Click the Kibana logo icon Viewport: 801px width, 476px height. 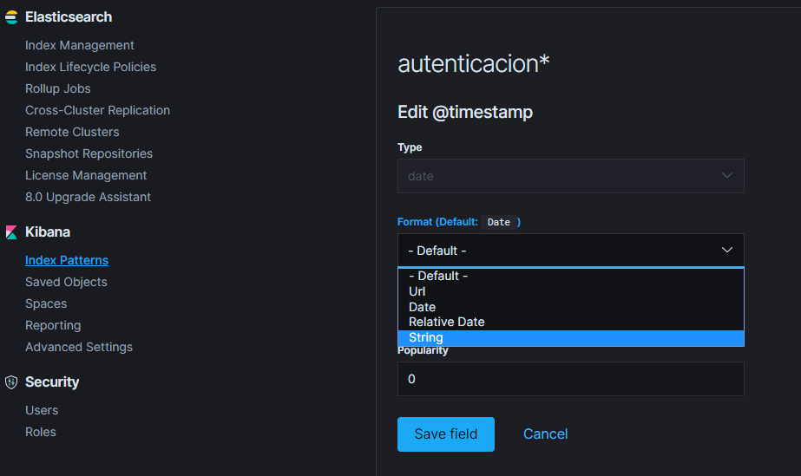pos(11,232)
